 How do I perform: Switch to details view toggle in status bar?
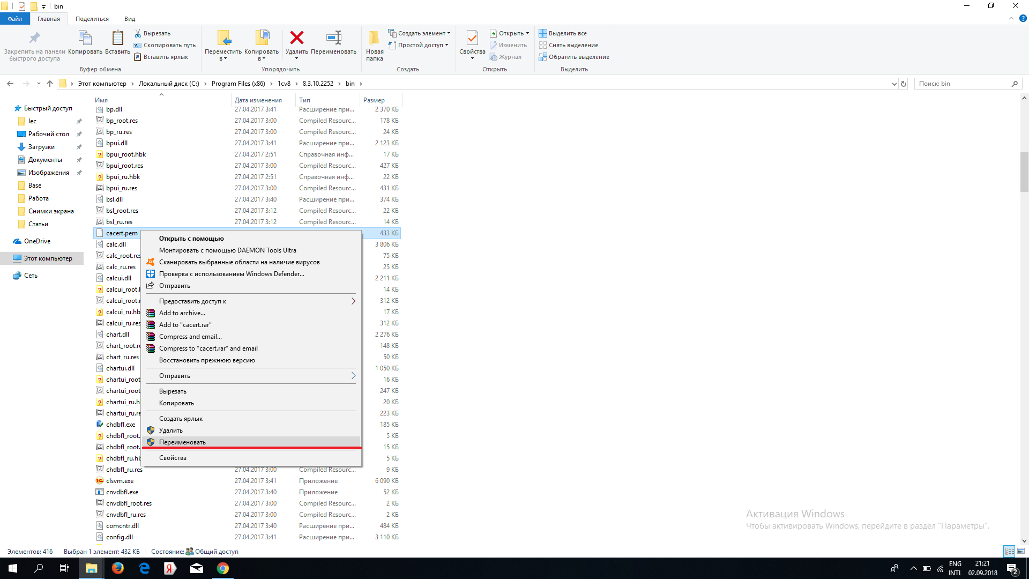click(x=1009, y=551)
